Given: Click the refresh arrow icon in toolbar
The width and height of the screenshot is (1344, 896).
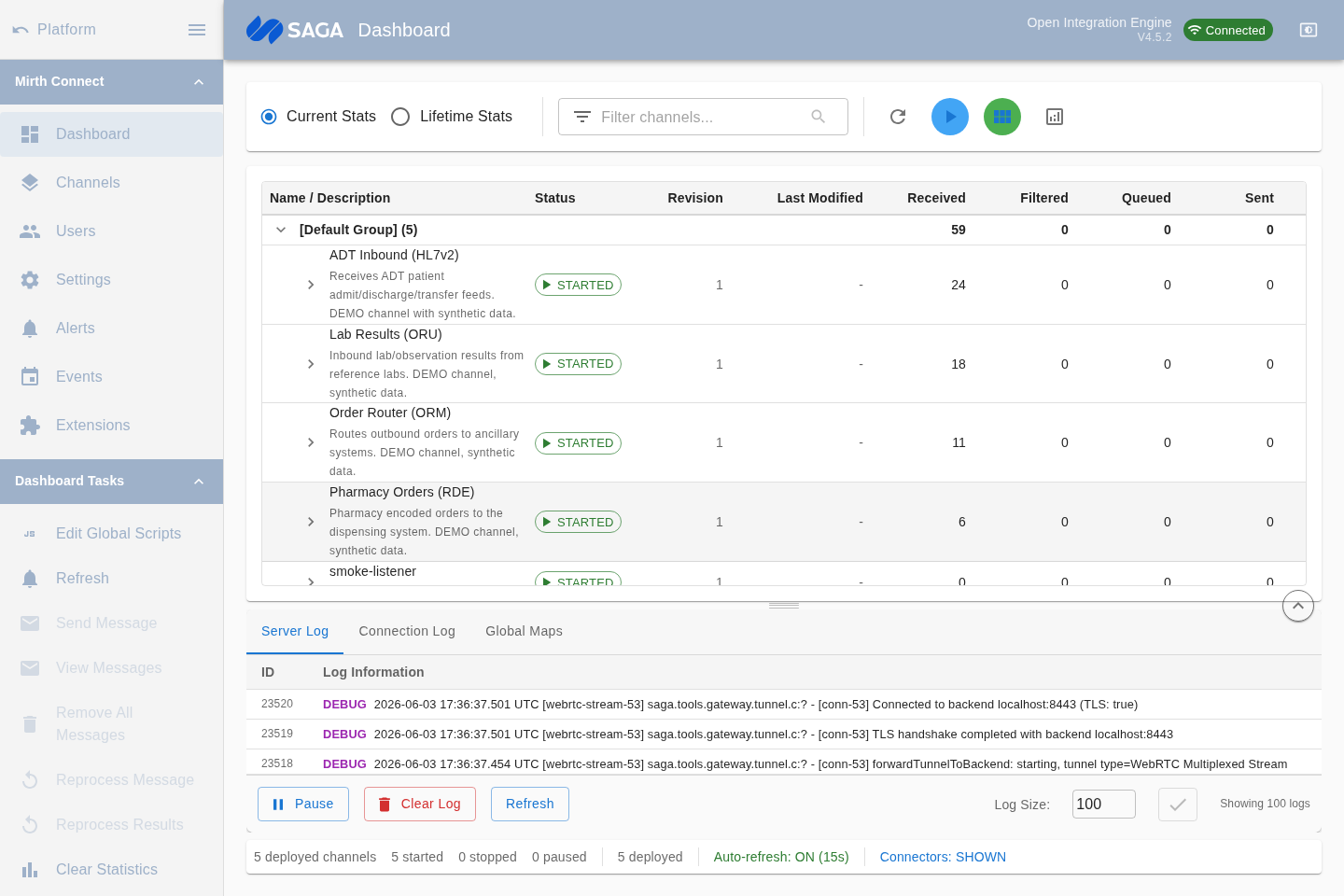Looking at the screenshot, I should pyautogui.click(x=898, y=117).
